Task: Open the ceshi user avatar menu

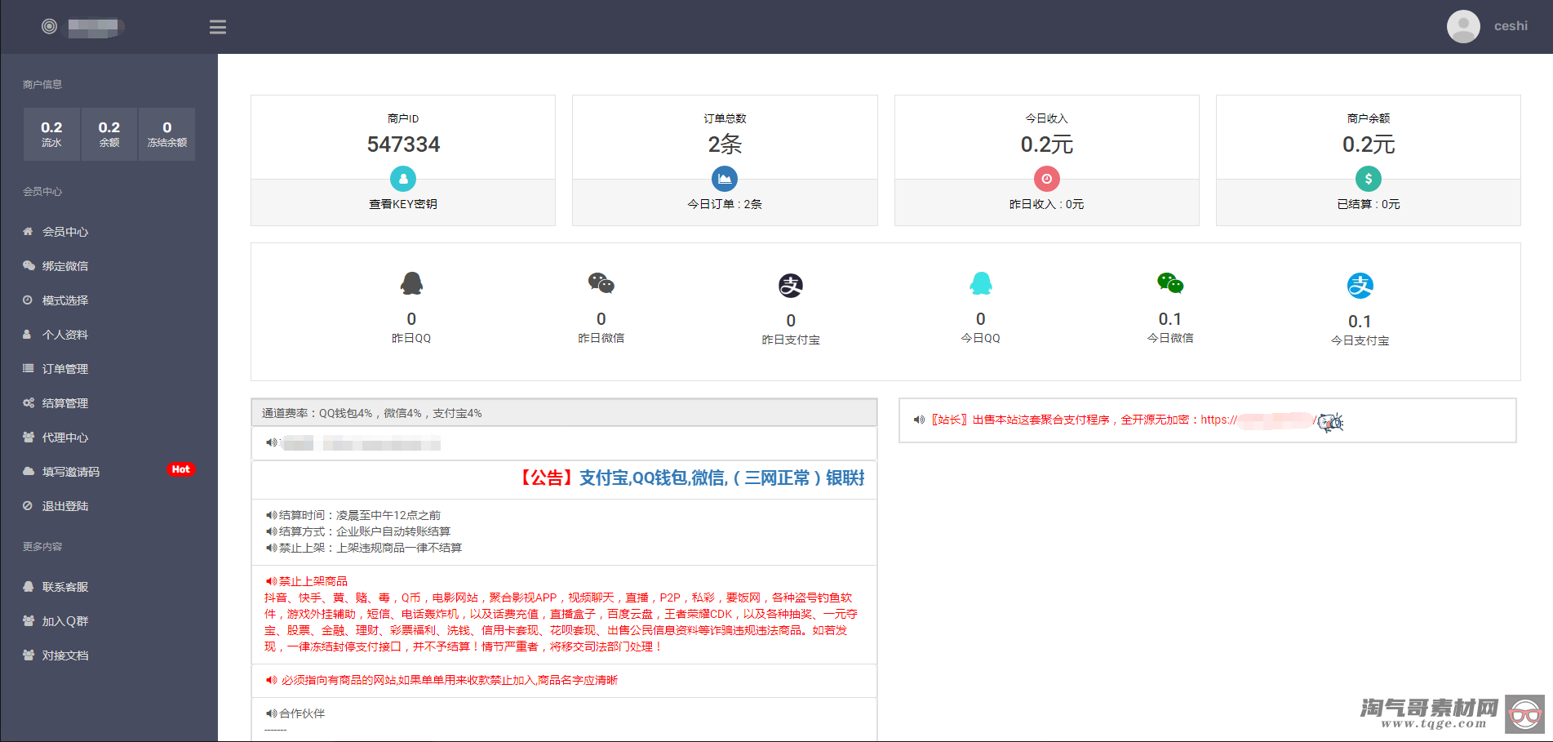Action: [1462, 26]
